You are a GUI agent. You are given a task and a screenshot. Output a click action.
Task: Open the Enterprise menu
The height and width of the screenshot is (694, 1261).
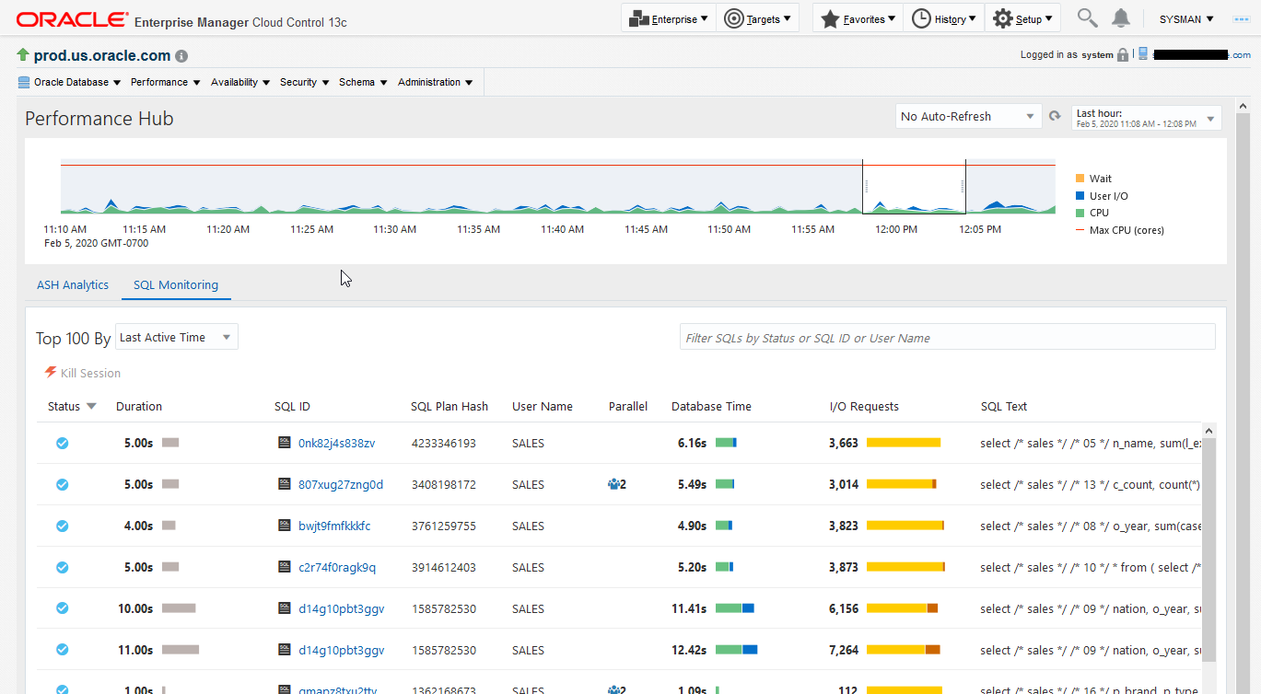tap(669, 18)
